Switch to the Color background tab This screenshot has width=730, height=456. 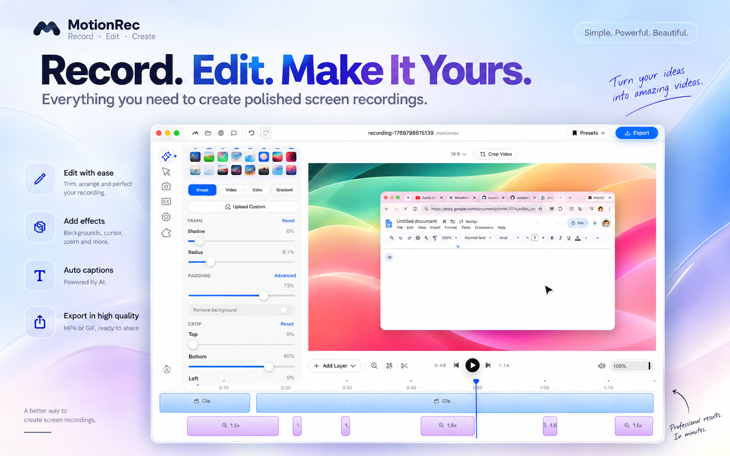point(258,190)
